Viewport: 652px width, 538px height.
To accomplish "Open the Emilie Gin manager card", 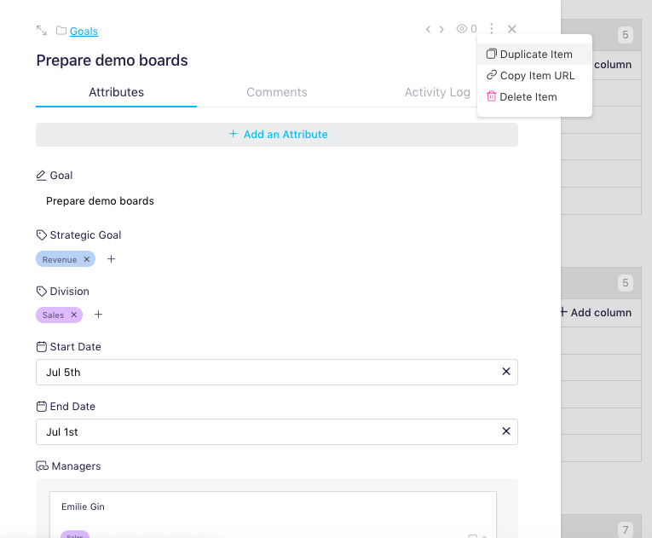I will [273, 515].
